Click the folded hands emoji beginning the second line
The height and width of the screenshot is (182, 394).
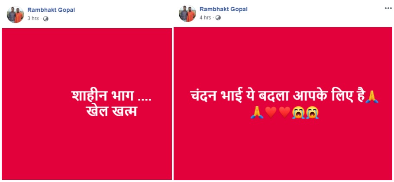click(257, 113)
